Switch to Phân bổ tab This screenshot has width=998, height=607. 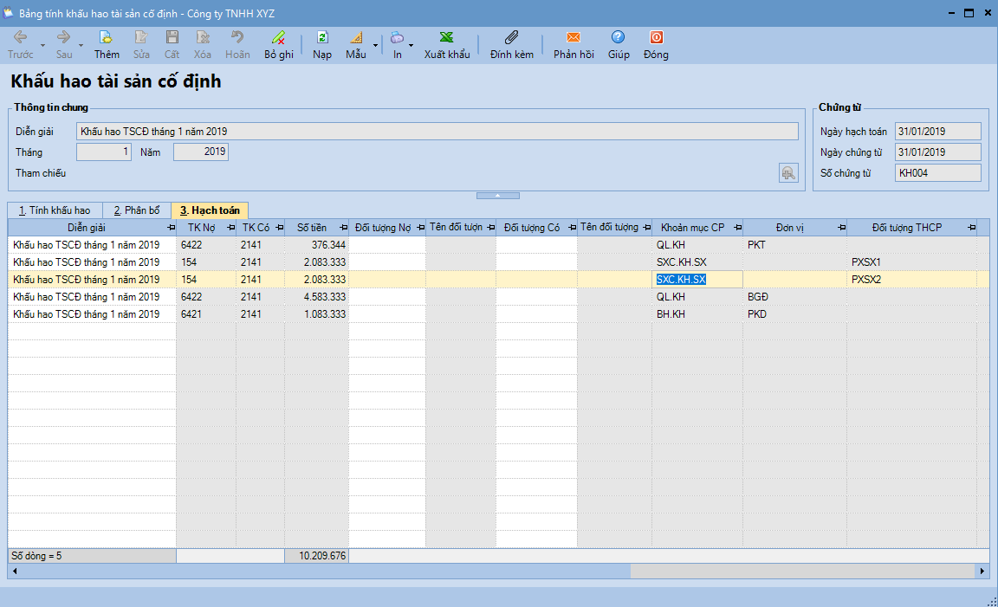[x=137, y=210]
